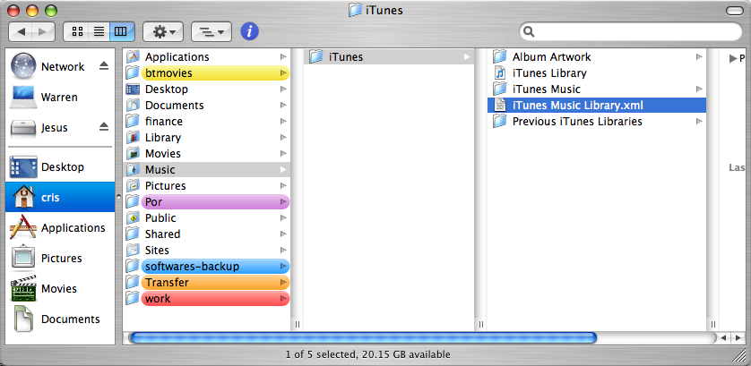Go forward with the right arrow button
Screen dimensions: 751x366
tap(43, 31)
